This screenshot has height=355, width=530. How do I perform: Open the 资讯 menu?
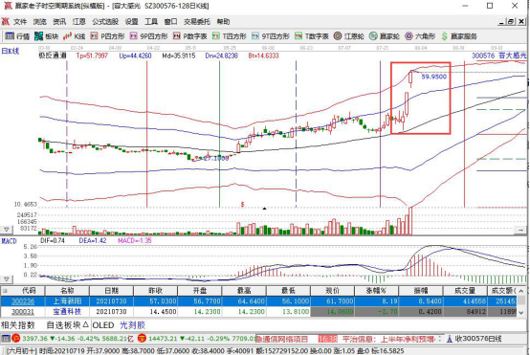click(59, 22)
